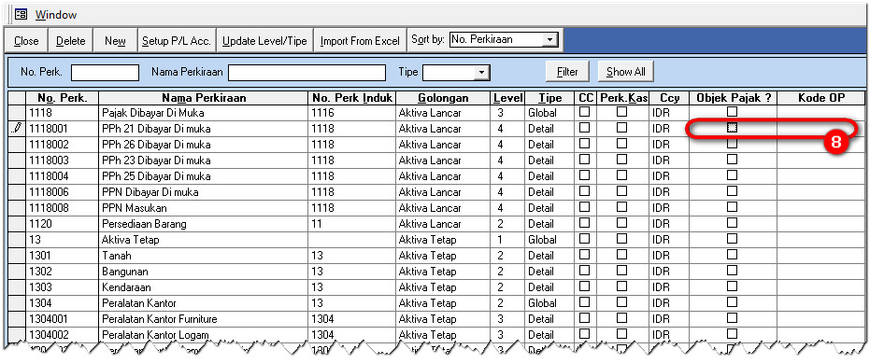Click Kode OP cell for row 1118002

coord(821,145)
